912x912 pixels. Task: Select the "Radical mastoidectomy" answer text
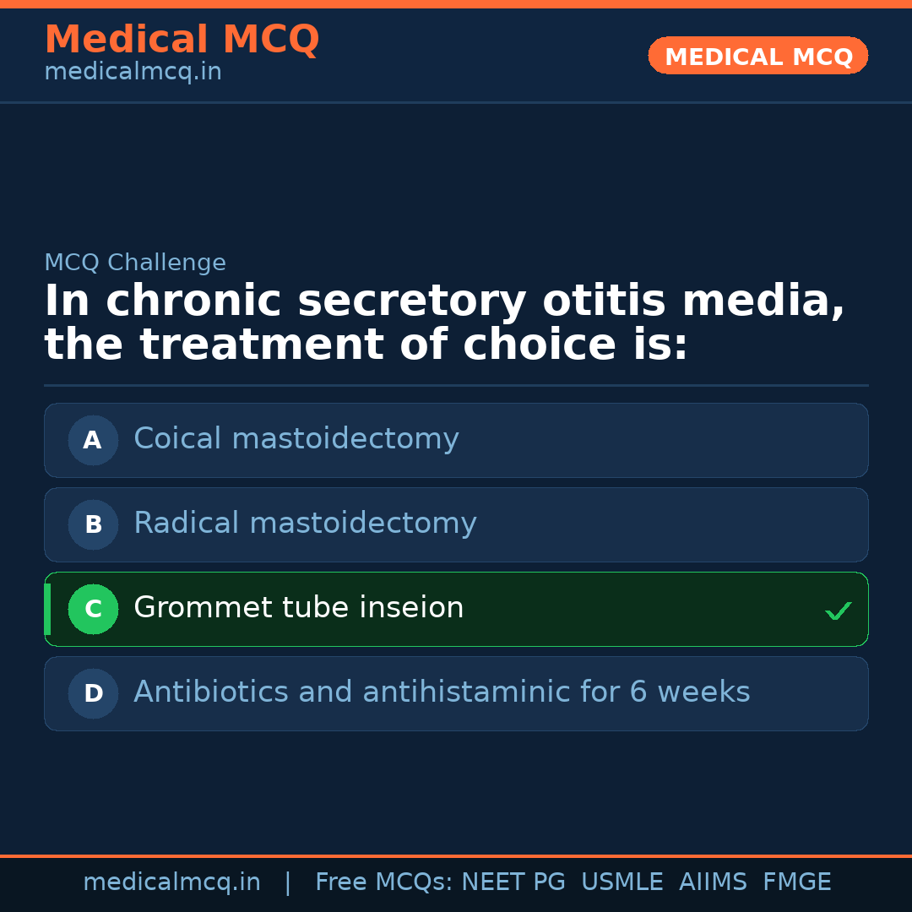[x=305, y=524]
